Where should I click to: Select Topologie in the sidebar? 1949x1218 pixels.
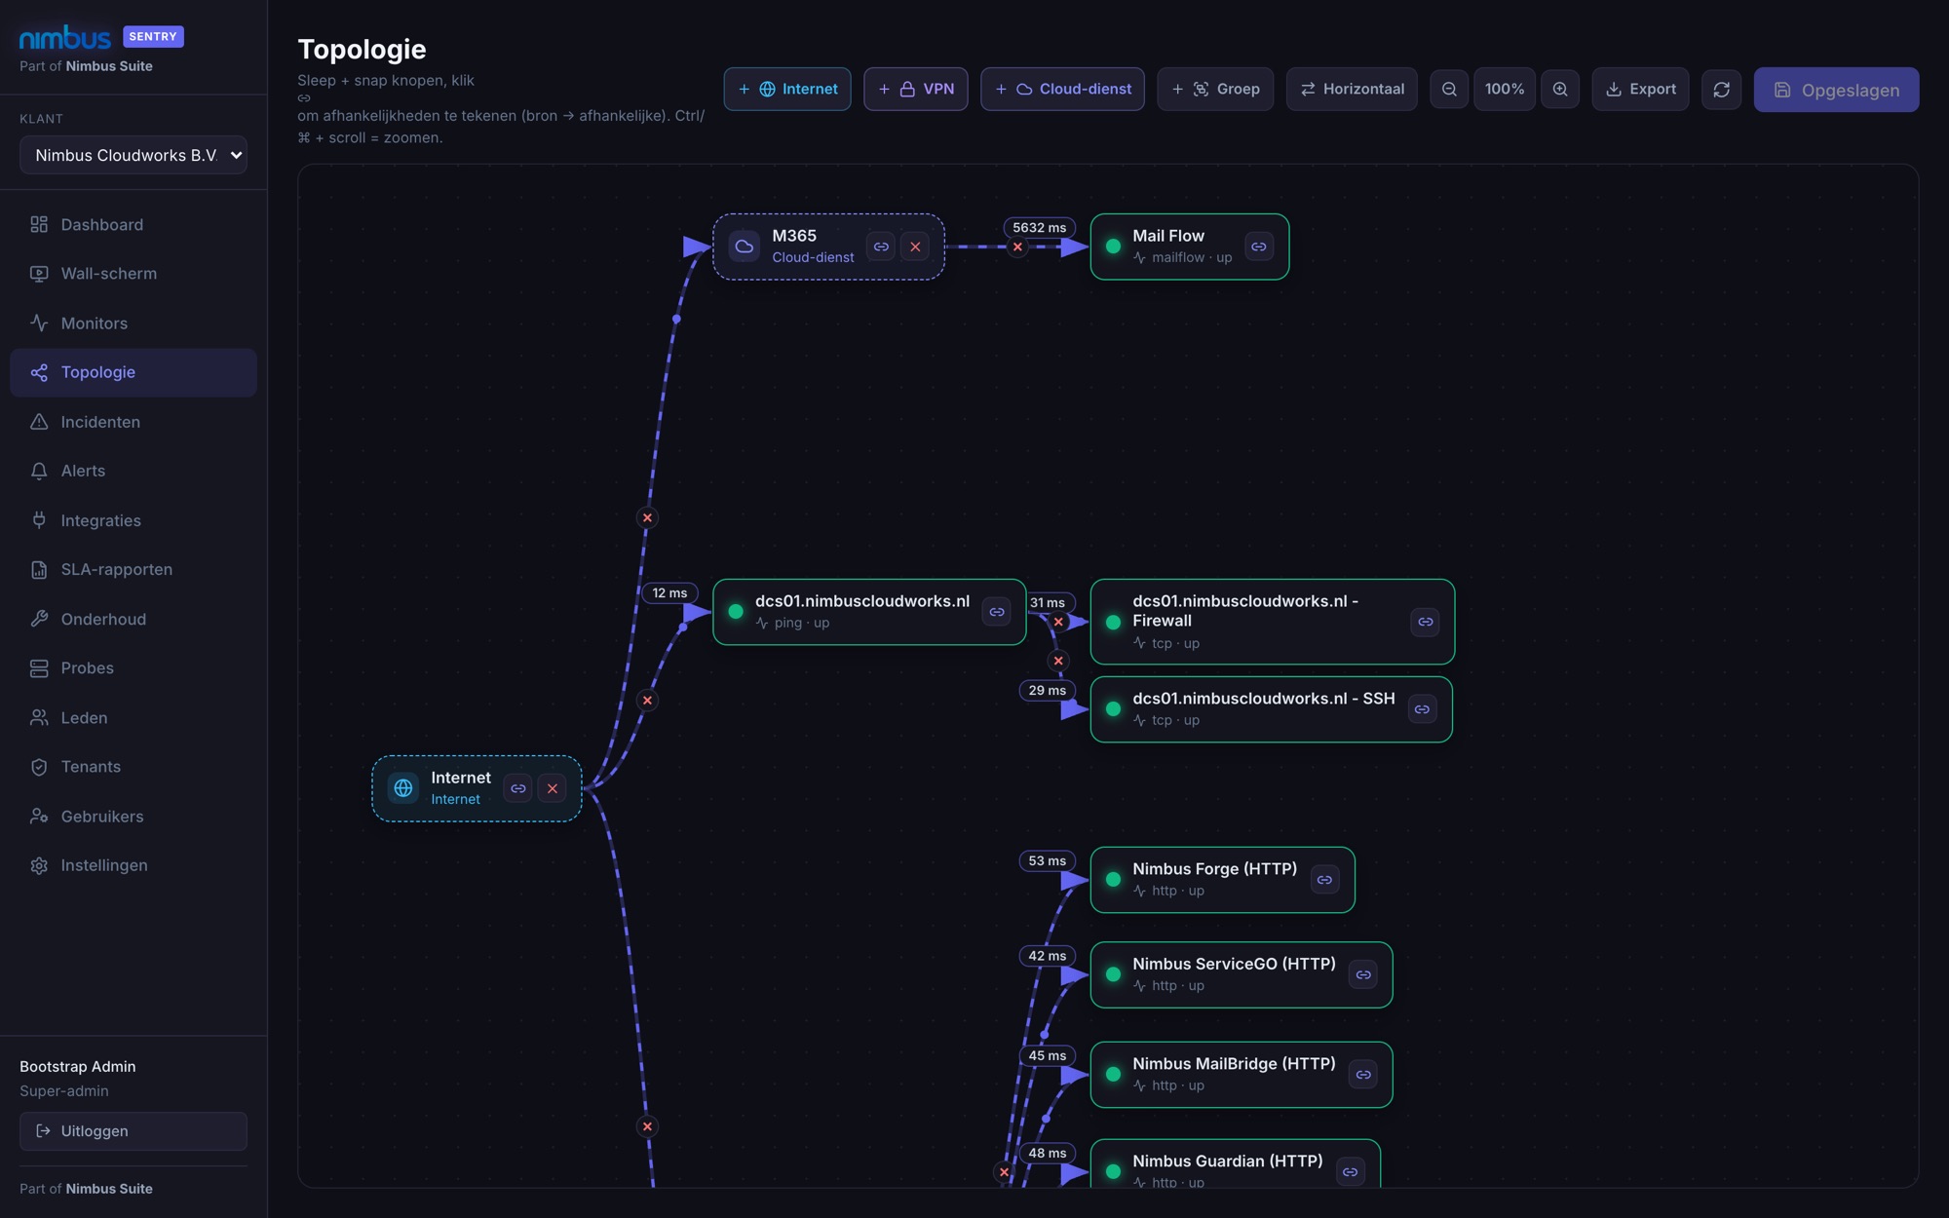(134, 372)
